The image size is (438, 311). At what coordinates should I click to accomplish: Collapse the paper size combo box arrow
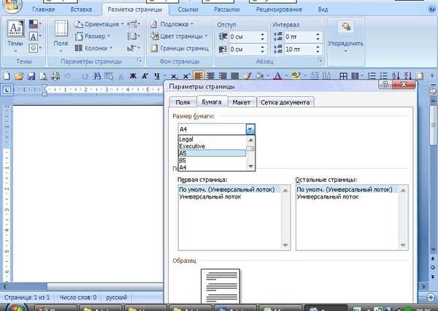tap(250, 129)
